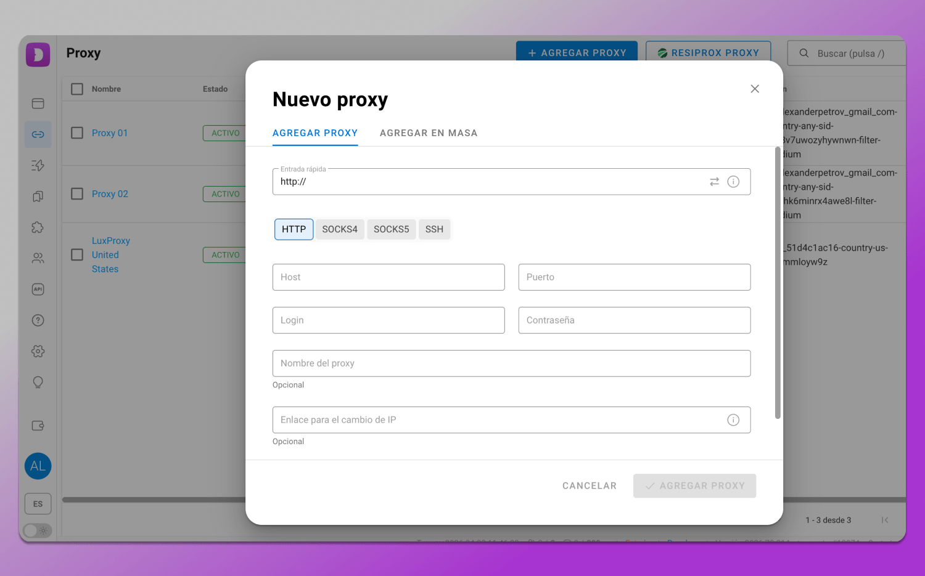Open the ES language selector

[x=38, y=504]
